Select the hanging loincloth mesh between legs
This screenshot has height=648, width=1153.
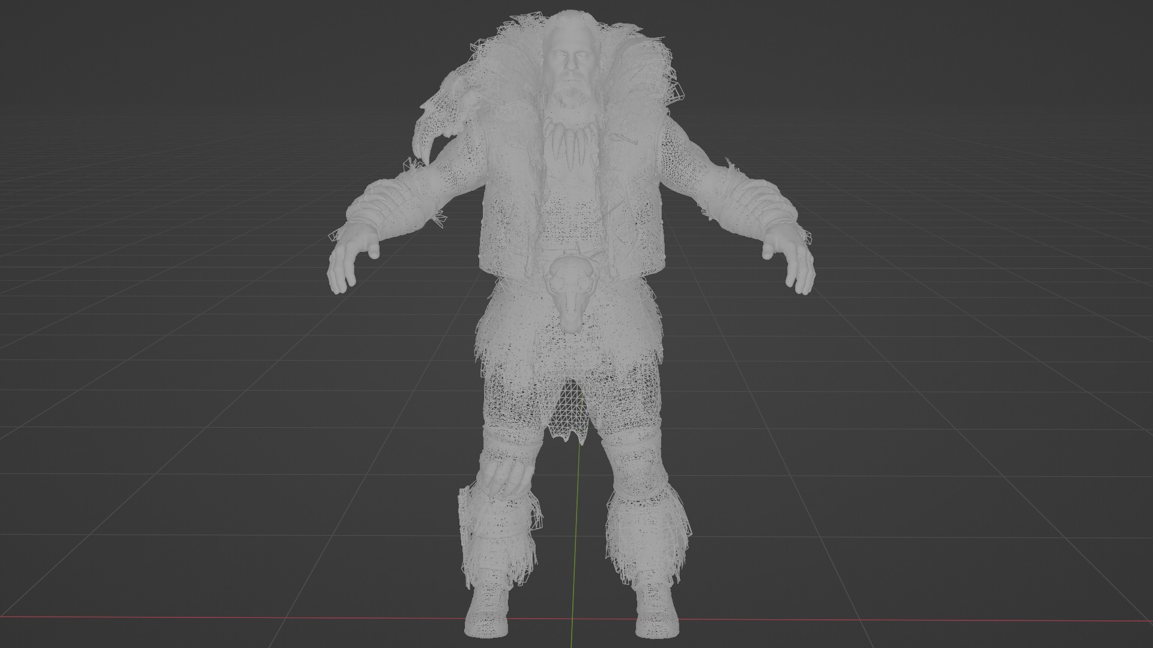click(569, 411)
